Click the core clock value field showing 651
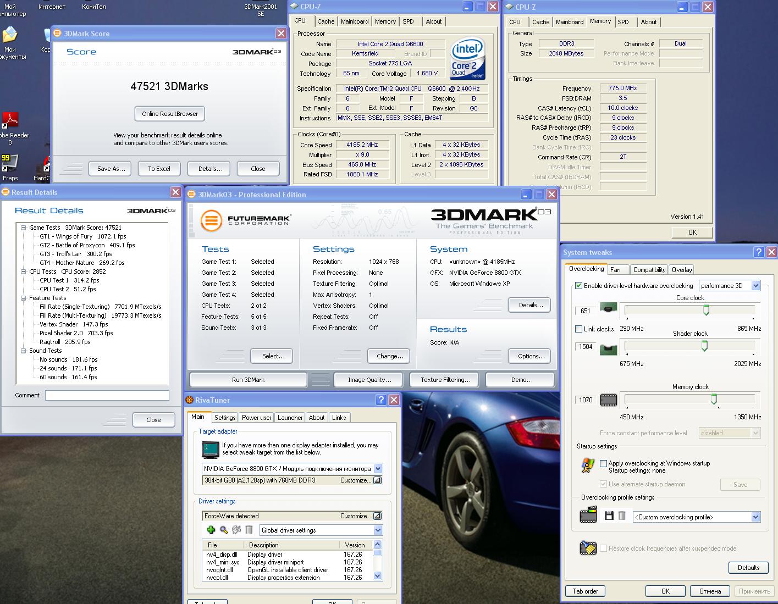 (586, 311)
